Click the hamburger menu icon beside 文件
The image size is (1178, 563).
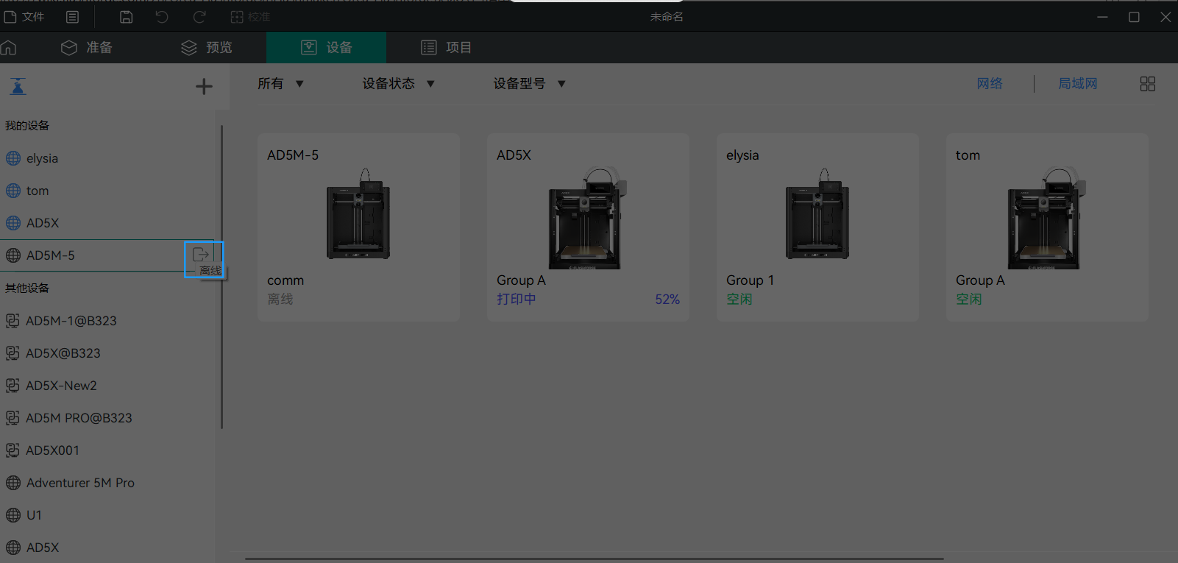click(72, 16)
